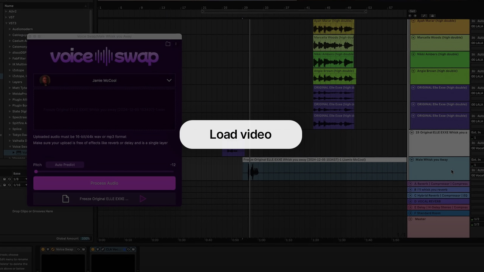Click the 1:00 mark on time ruler
Viewport: 484px width, 272px height.
coord(262,240)
